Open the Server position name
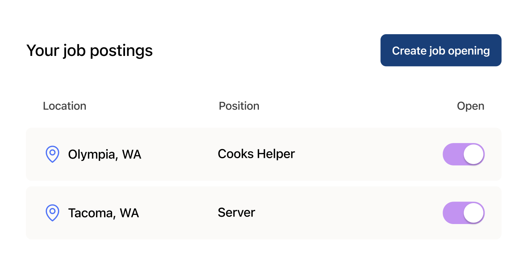 coord(236,213)
